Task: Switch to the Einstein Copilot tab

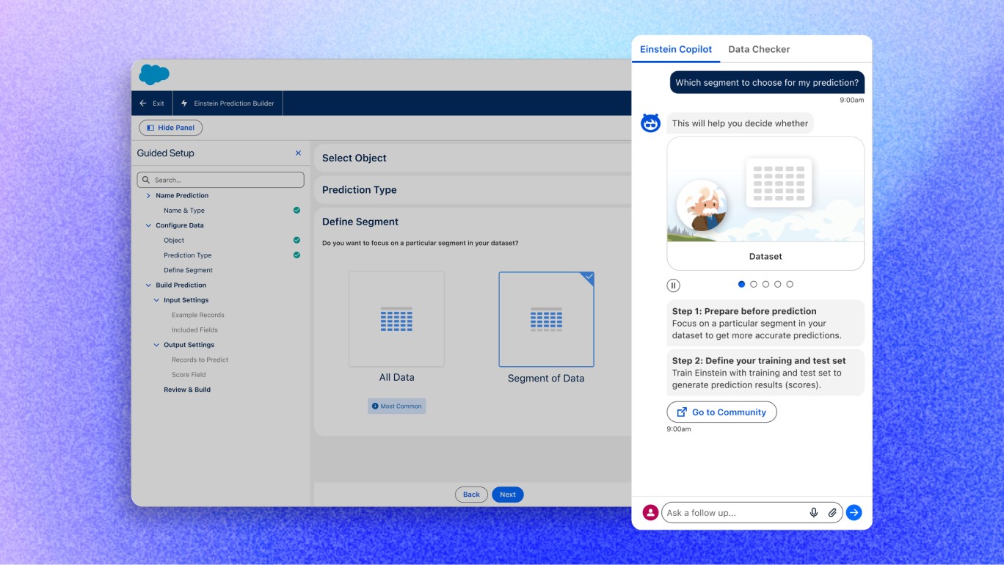Action: pos(676,49)
